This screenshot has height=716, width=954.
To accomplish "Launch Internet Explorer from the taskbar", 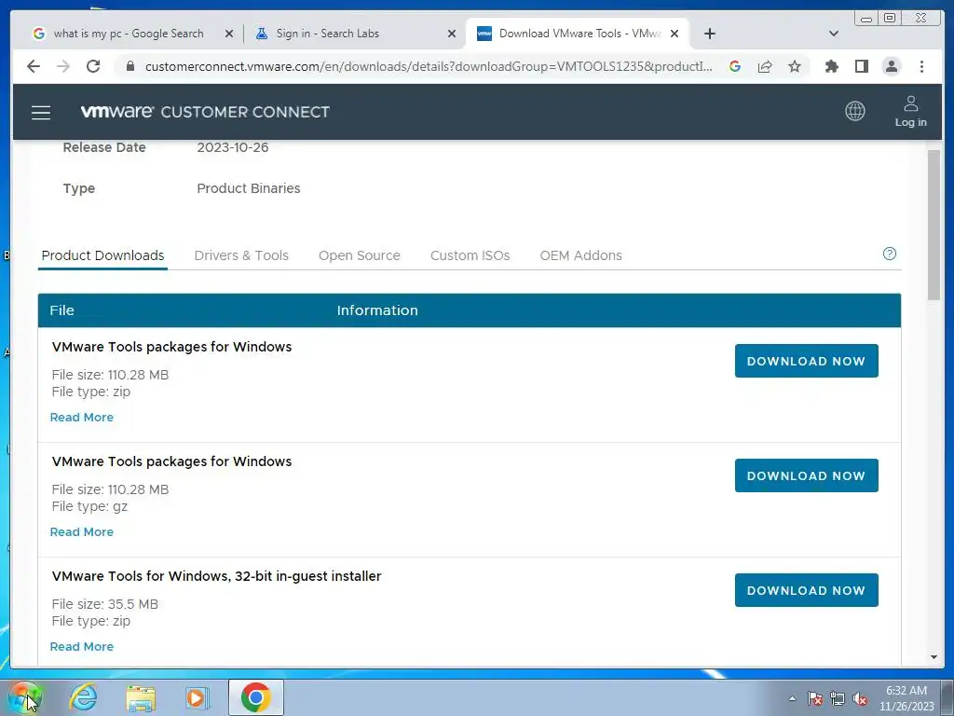I will click(83, 697).
